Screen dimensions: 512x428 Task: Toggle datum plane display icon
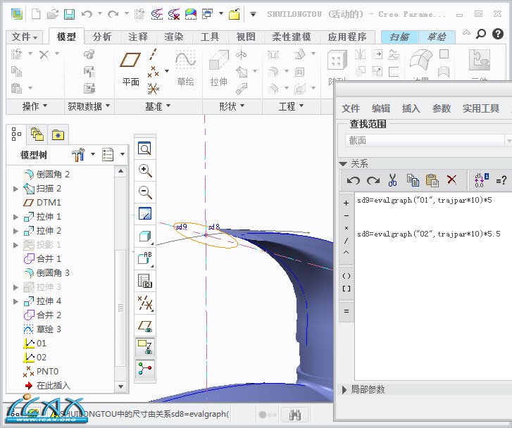(145, 325)
